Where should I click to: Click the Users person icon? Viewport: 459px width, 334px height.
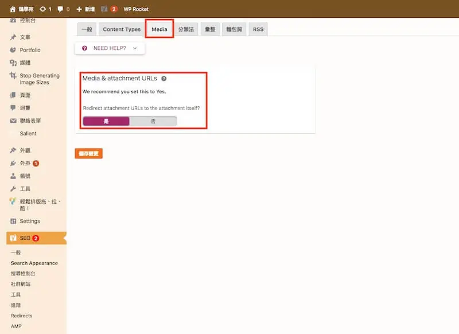coord(13,176)
